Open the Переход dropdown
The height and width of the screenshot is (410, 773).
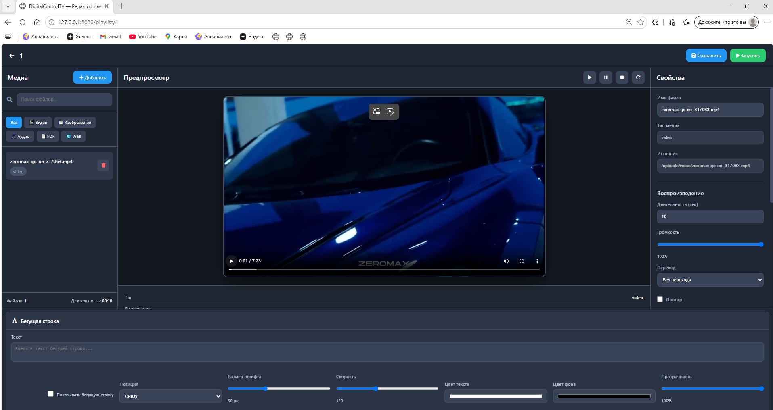click(x=710, y=280)
